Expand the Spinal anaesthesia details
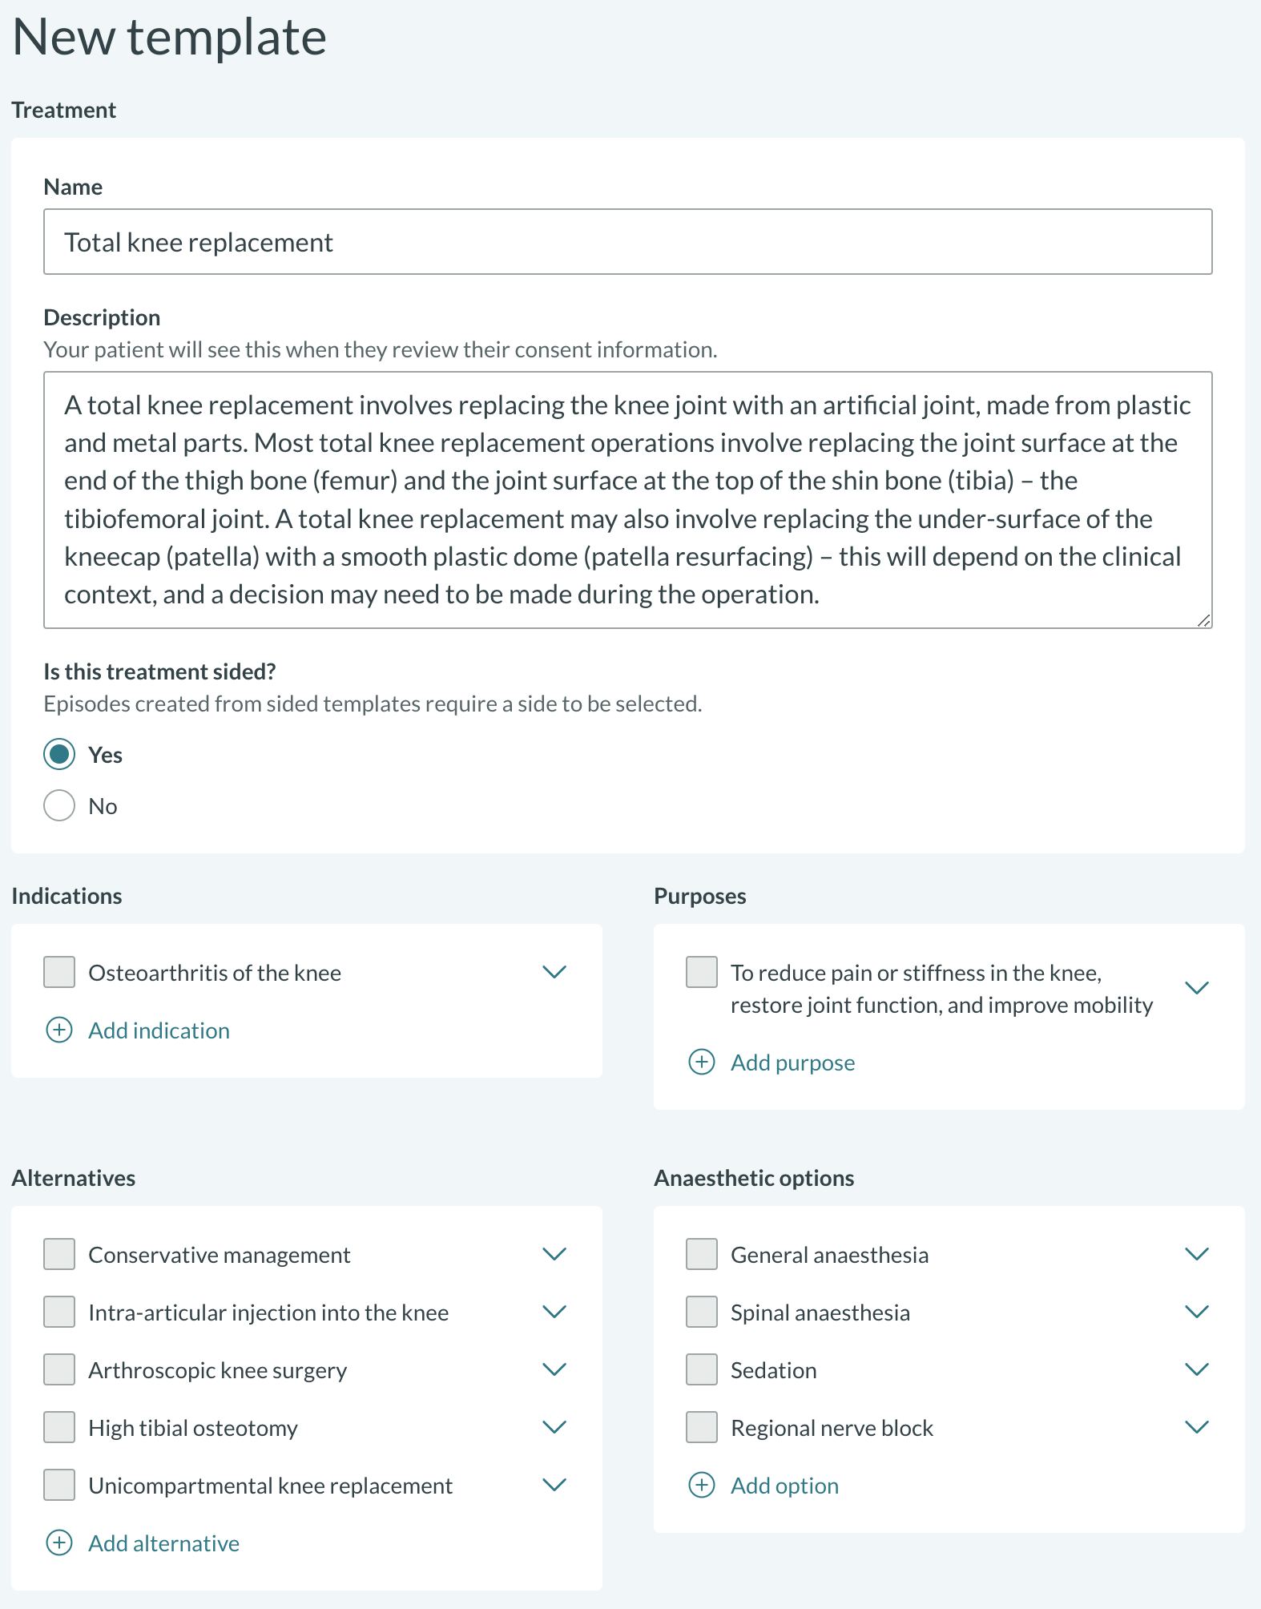 click(x=1196, y=1312)
